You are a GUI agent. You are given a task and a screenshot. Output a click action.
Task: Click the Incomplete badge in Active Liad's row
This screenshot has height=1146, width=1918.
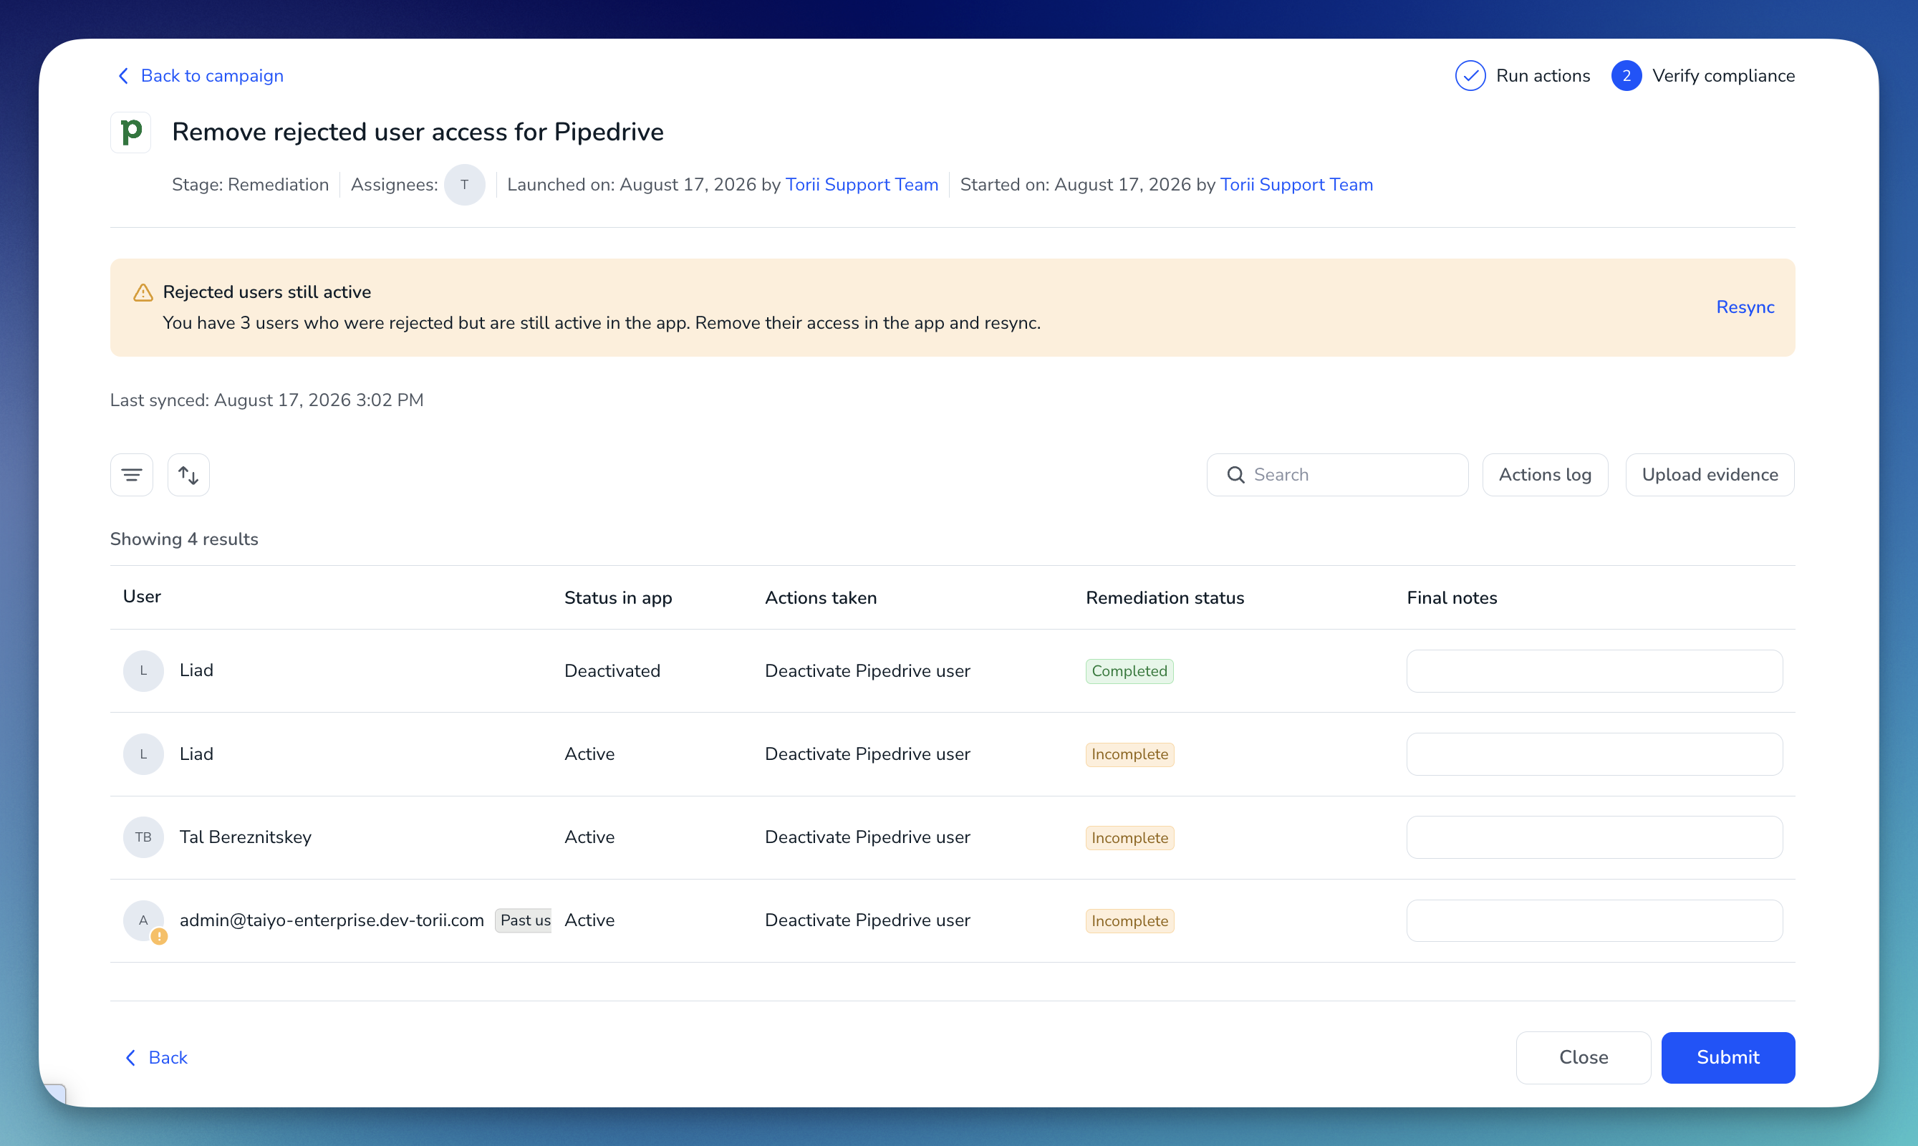click(x=1129, y=754)
